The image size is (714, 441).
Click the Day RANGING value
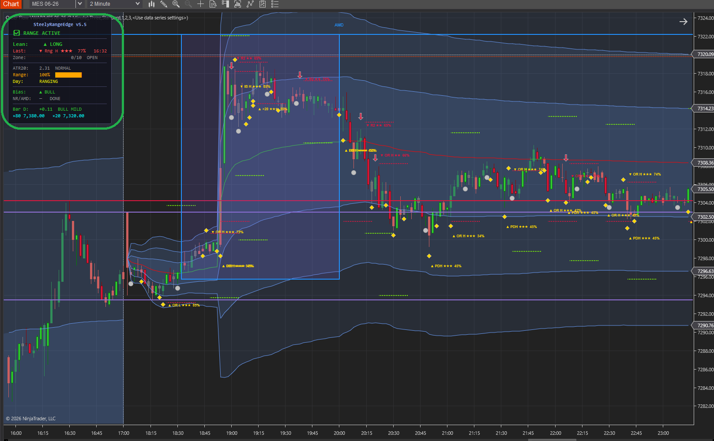click(x=49, y=82)
